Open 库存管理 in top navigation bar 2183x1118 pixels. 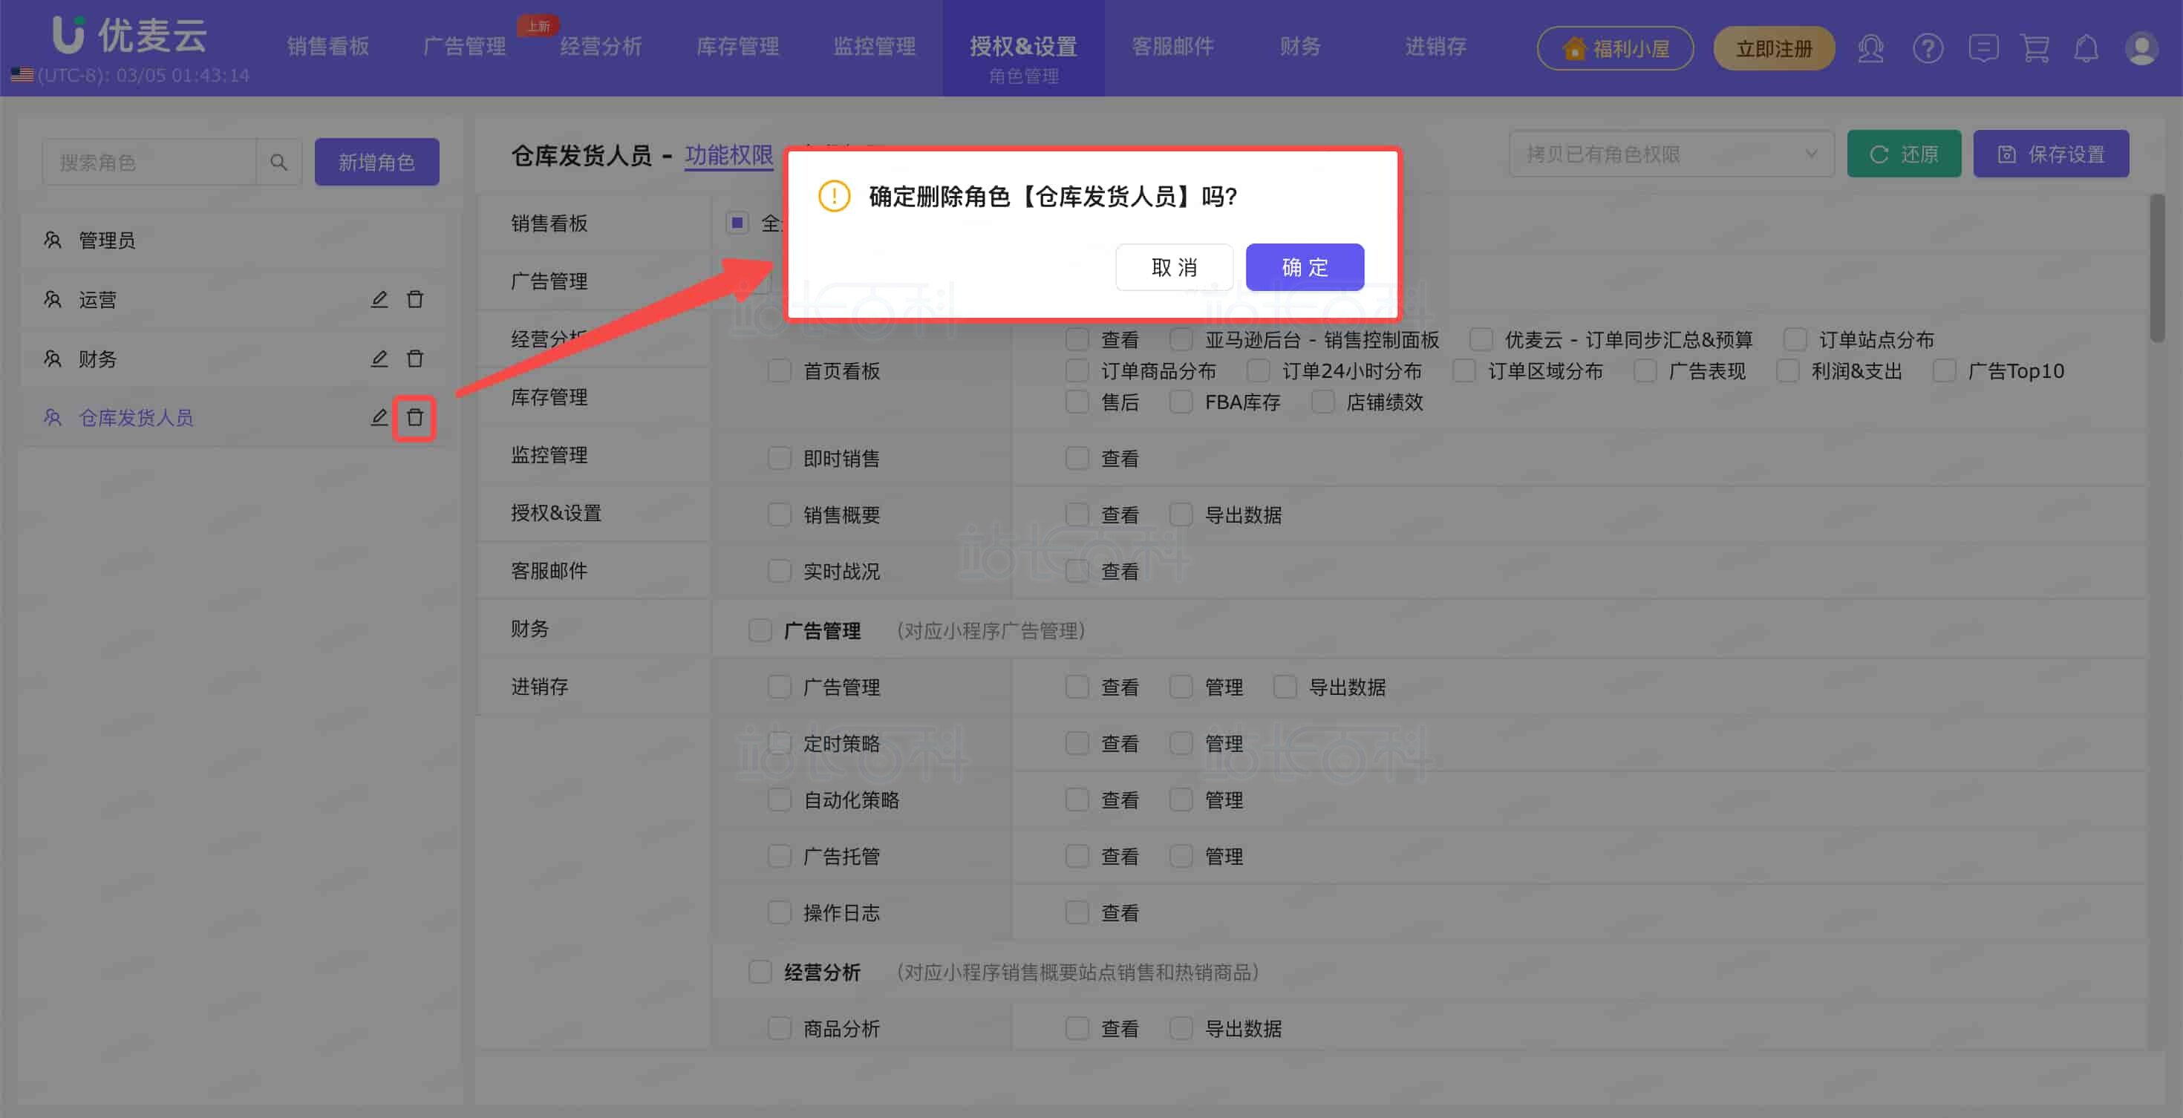pos(737,47)
